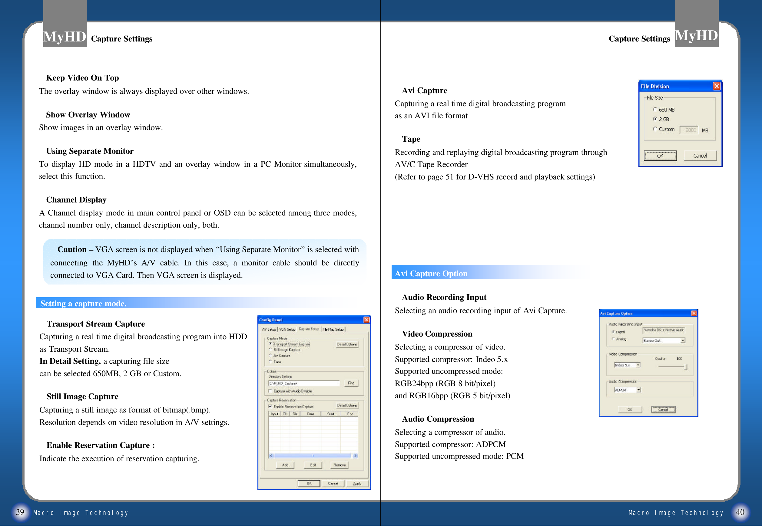Image resolution: width=762 pixels, height=526 pixels.
Task: Select Analog audio recording input
Action: (x=613, y=339)
